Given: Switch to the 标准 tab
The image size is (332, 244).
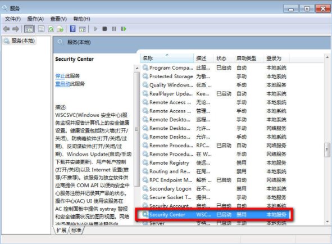Looking at the screenshot, I should coord(76,230).
